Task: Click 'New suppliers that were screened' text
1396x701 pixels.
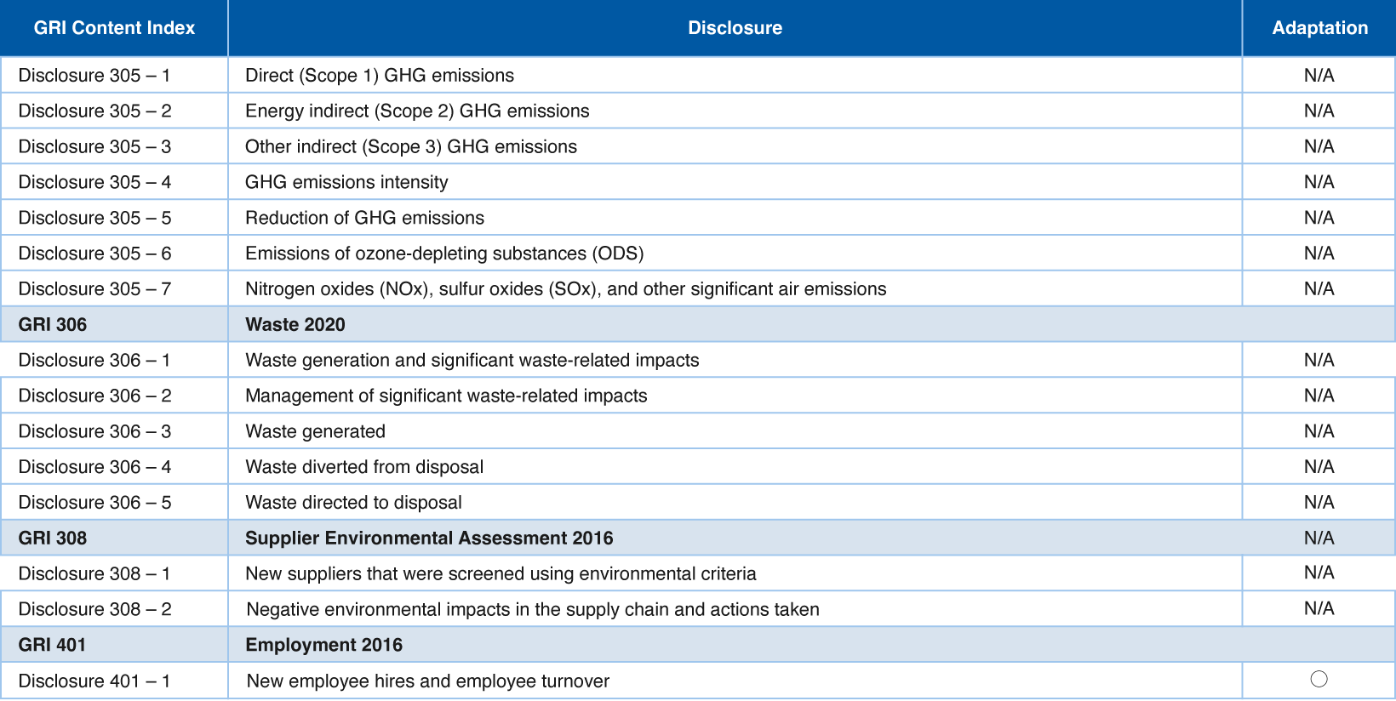Action: click(501, 574)
